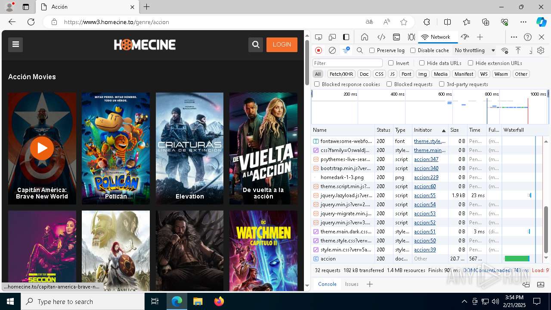Clear the network log
551x310 pixels.
pyautogui.click(x=332, y=50)
